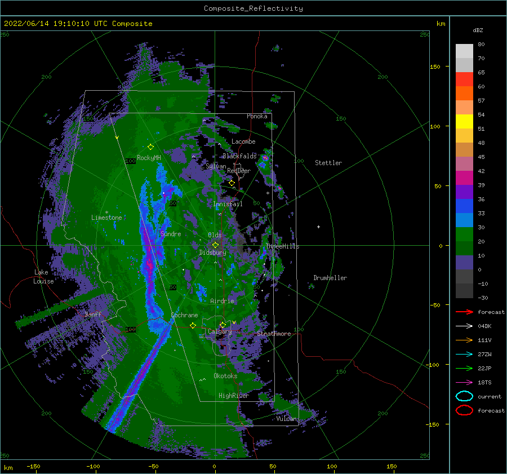The height and width of the screenshot is (474, 507).
Task: Click the light gray 70-80 dBZ swatch
Action: [464, 51]
